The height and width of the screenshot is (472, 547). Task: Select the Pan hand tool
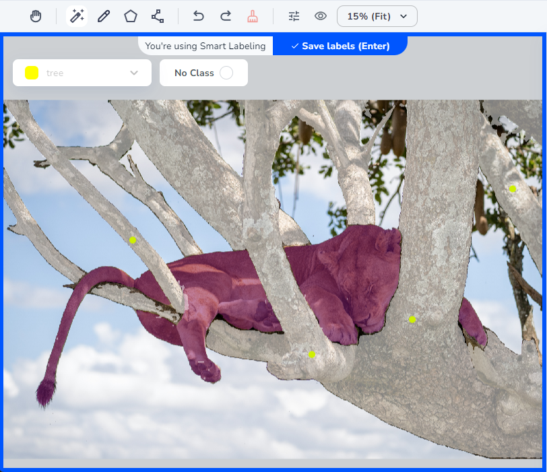(36, 16)
